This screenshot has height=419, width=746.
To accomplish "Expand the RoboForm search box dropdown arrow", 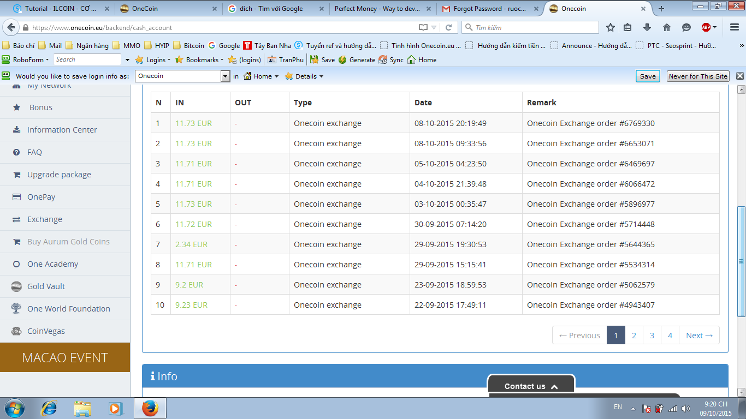I will tap(128, 60).
